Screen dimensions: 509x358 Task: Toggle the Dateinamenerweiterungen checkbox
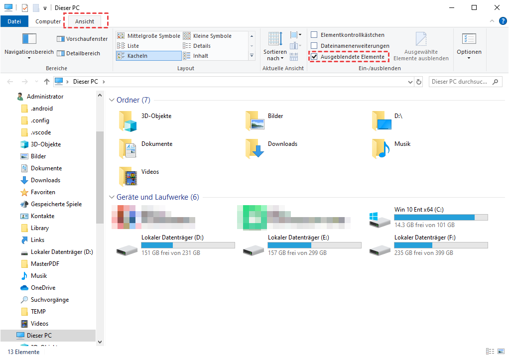(x=314, y=46)
